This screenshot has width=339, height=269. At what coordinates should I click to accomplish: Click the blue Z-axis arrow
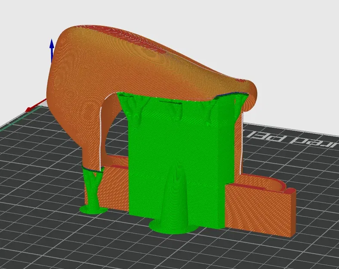pos(52,51)
